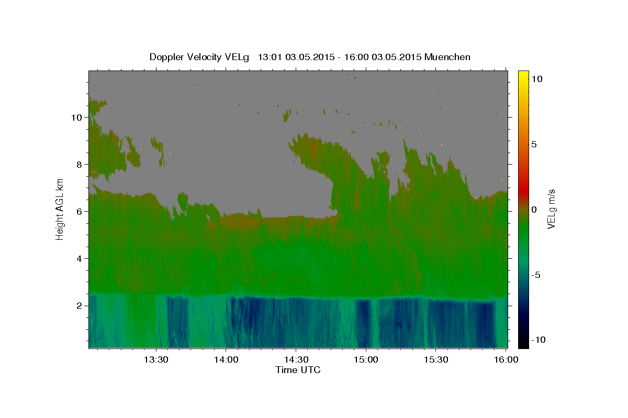The height and width of the screenshot is (418, 628).
Task: Click the height axis label '8'
Action: tap(80, 165)
